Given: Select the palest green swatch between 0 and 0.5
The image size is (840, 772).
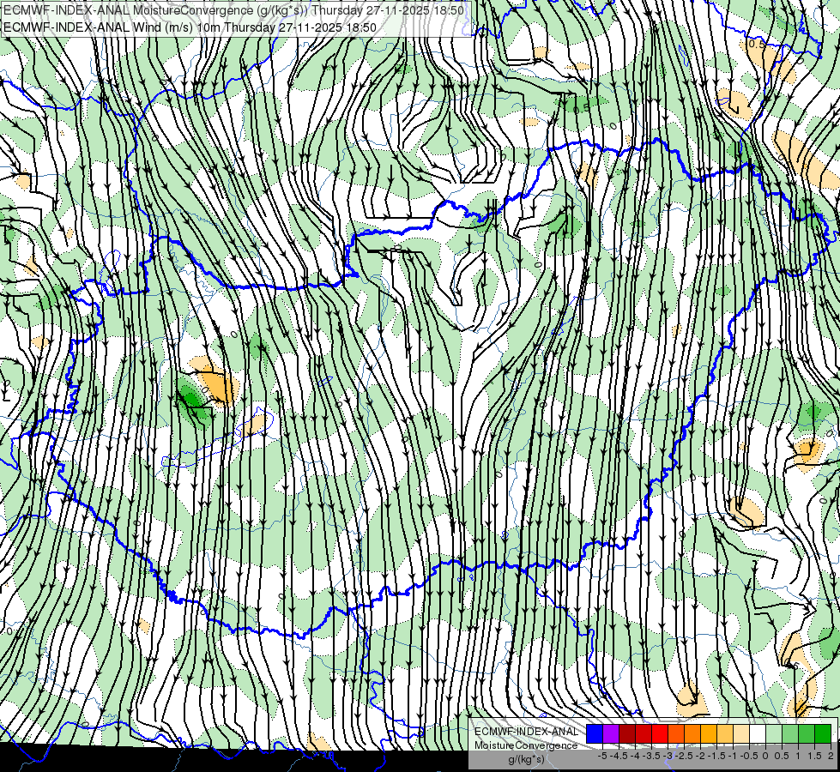Looking at the screenshot, I should point(774,734).
